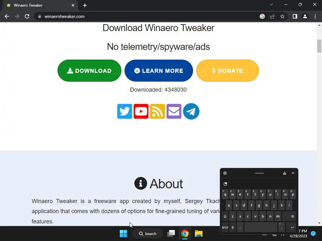Toggle the browser side panel
The width and height of the screenshot is (322, 241).
coord(295,16)
